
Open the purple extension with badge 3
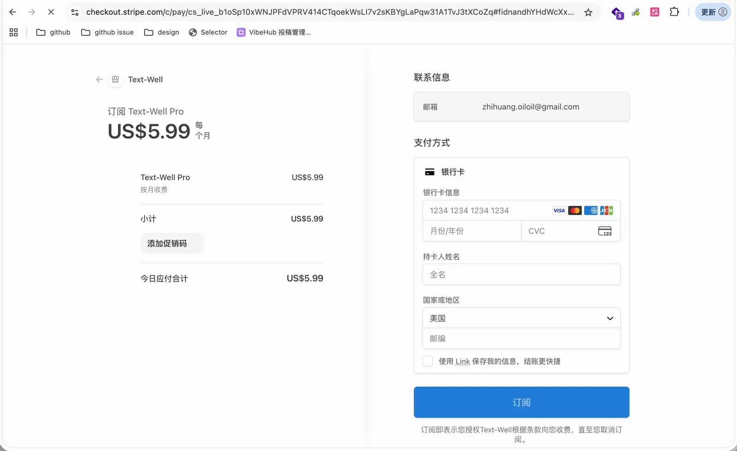pos(617,13)
